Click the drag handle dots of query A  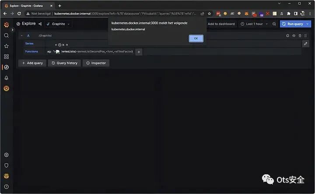(x=305, y=35)
